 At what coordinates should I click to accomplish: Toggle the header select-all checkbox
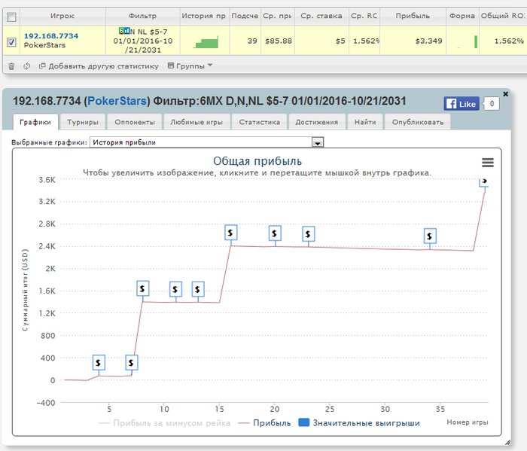[x=11, y=17]
